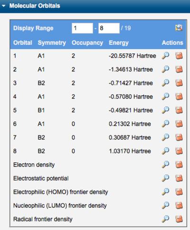Screen dimensions: 190x230
Task: View orbital 3 B2 magnifier icon
Action: (x=165, y=83)
